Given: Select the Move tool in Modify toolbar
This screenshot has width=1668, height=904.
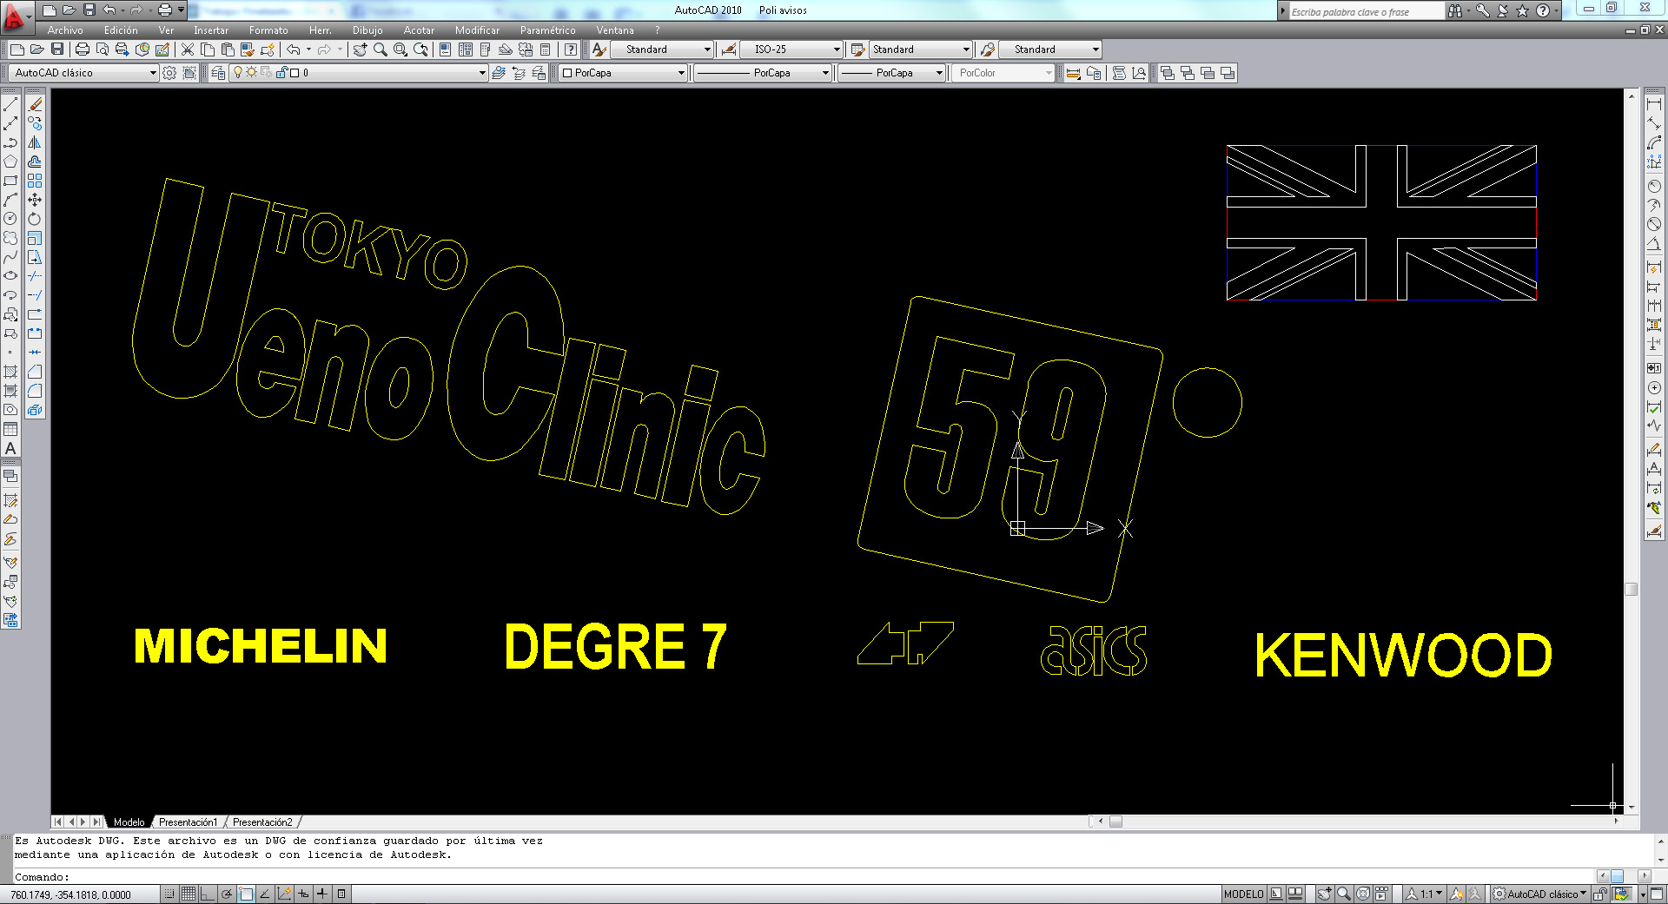Looking at the screenshot, I should click(x=35, y=200).
